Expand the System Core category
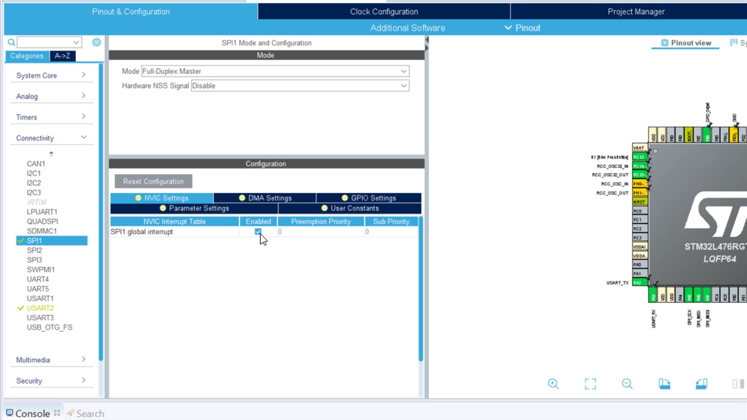The image size is (747, 420). click(x=51, y=75)
